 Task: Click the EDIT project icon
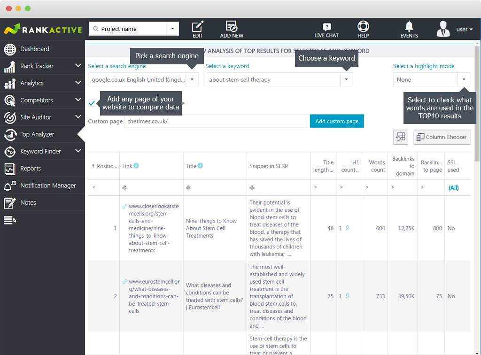click(x=198, y=30)
